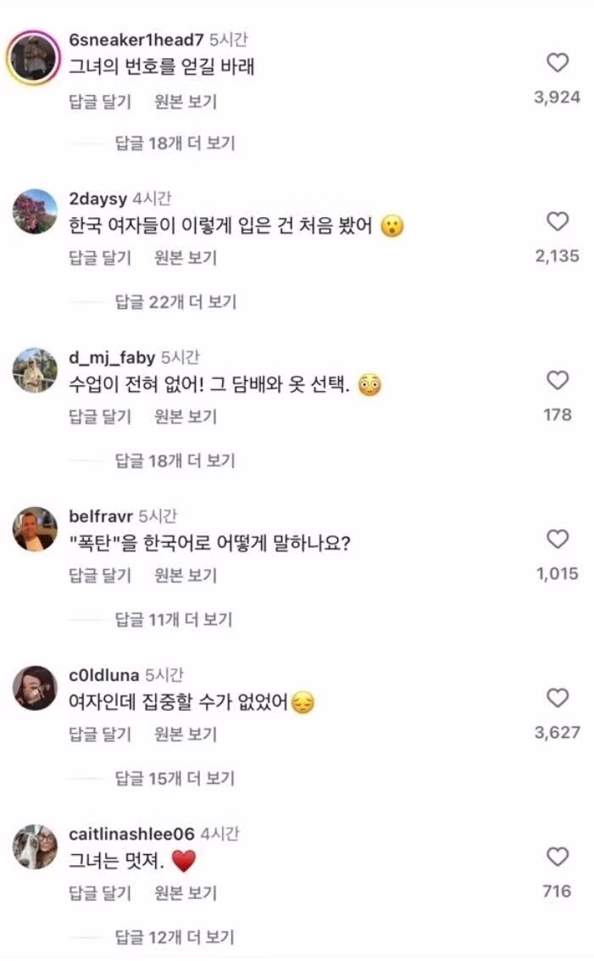Like the comment by 6sneaker1head7
594x961 pixels.
click(558, 63)
